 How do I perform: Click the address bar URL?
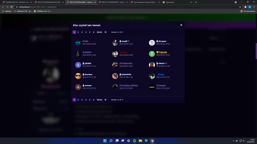tap(38, 7)
